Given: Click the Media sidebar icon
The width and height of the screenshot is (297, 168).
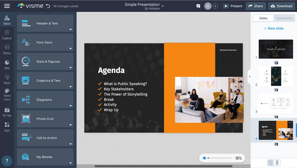Looking at the screenshot, I should pos(7,79).
